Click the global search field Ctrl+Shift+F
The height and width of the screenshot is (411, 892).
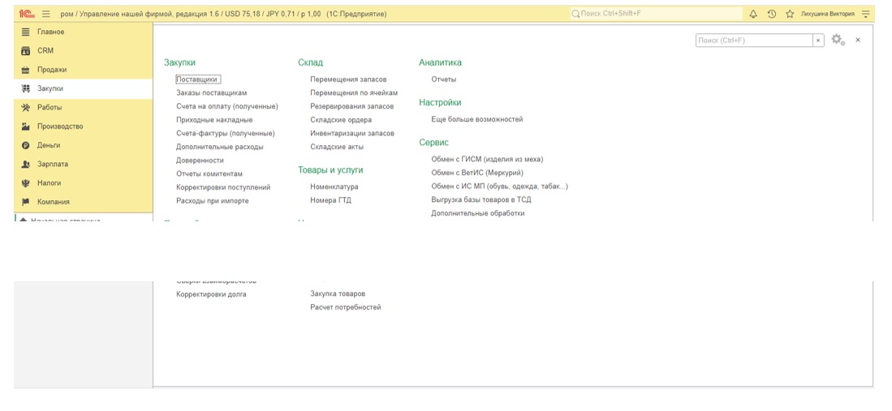coord(656,14)
